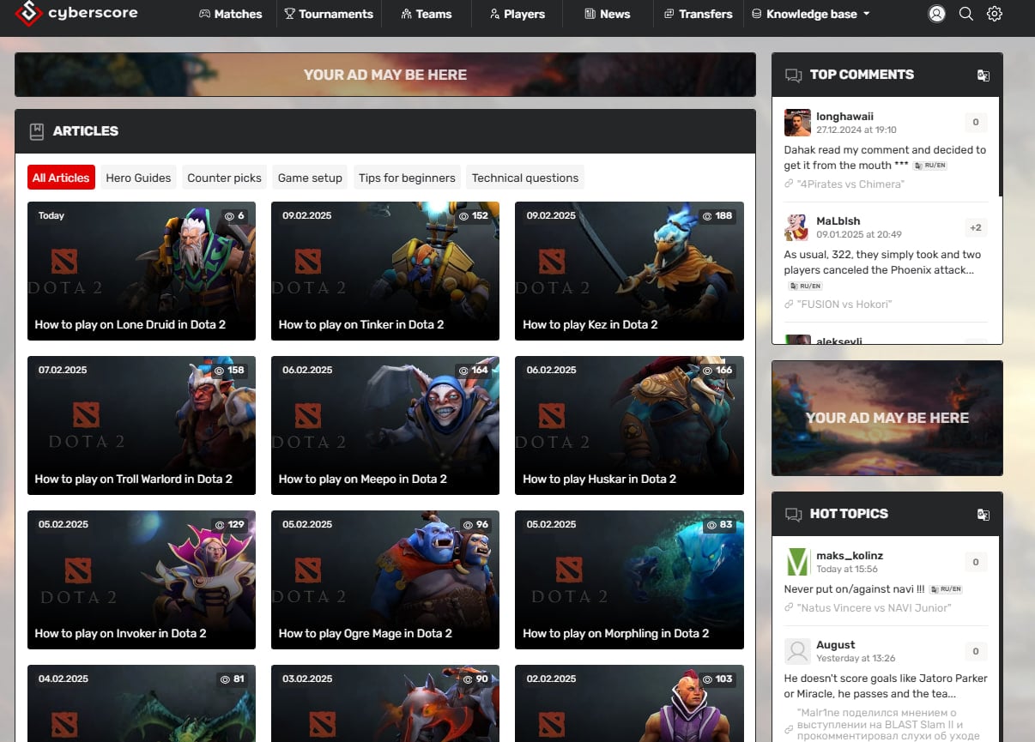Show Game setup articles

(310, 178)
